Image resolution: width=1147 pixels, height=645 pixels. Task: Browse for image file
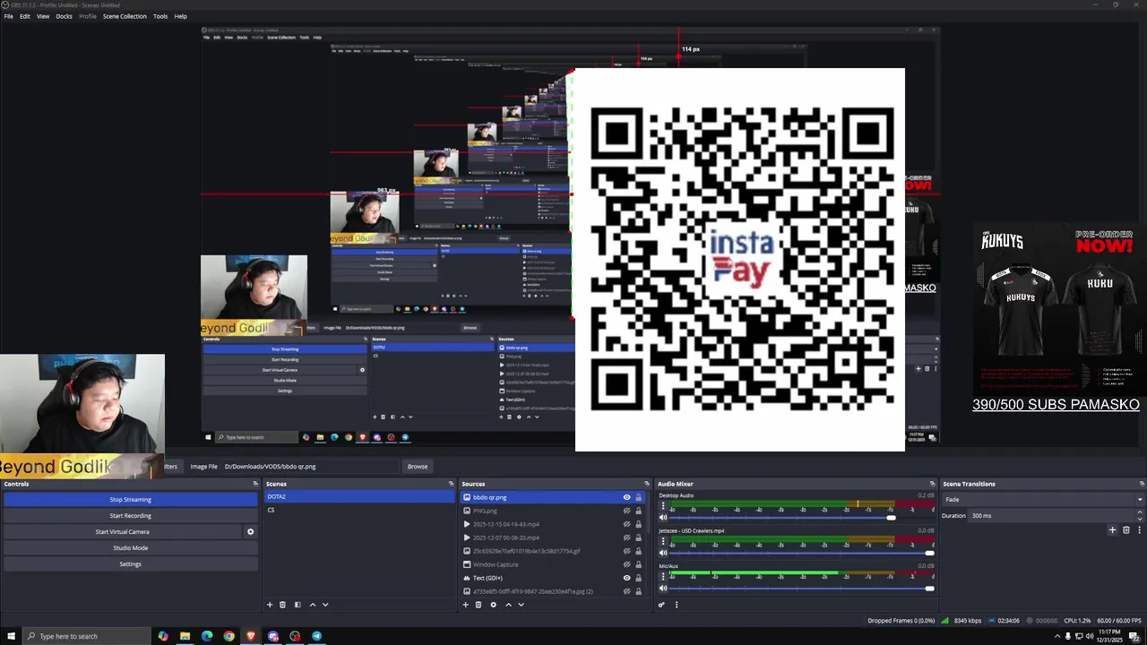coord(418,467)
